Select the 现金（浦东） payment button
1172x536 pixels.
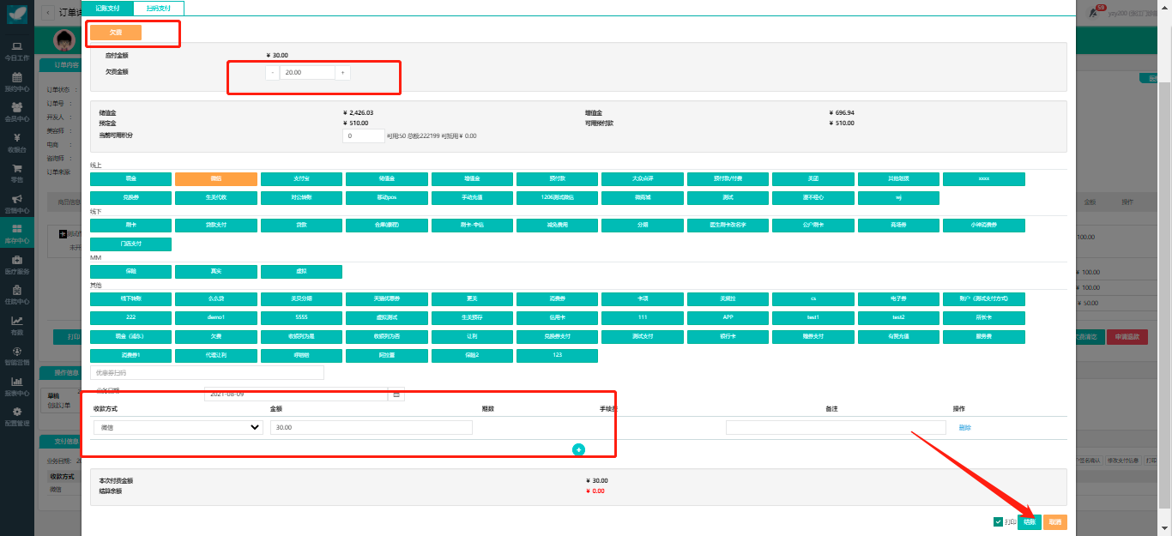click(130, 336)
